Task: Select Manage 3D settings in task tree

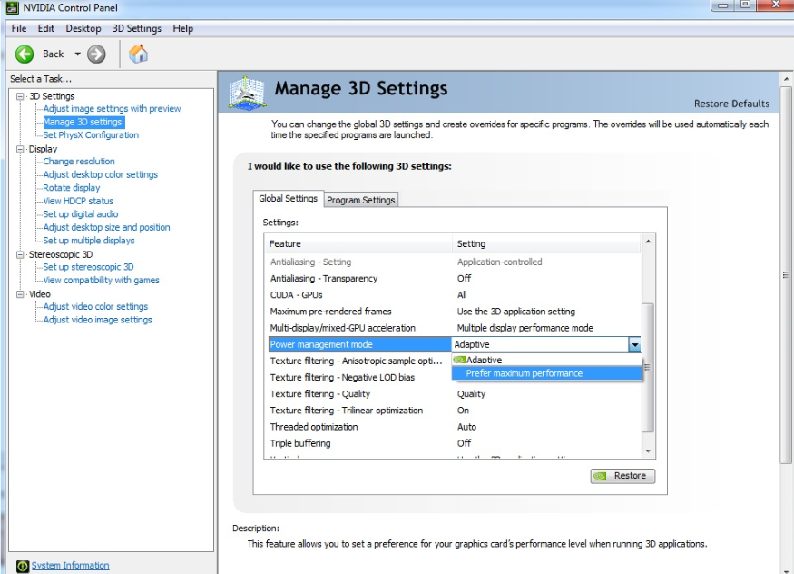Action: 83,122
